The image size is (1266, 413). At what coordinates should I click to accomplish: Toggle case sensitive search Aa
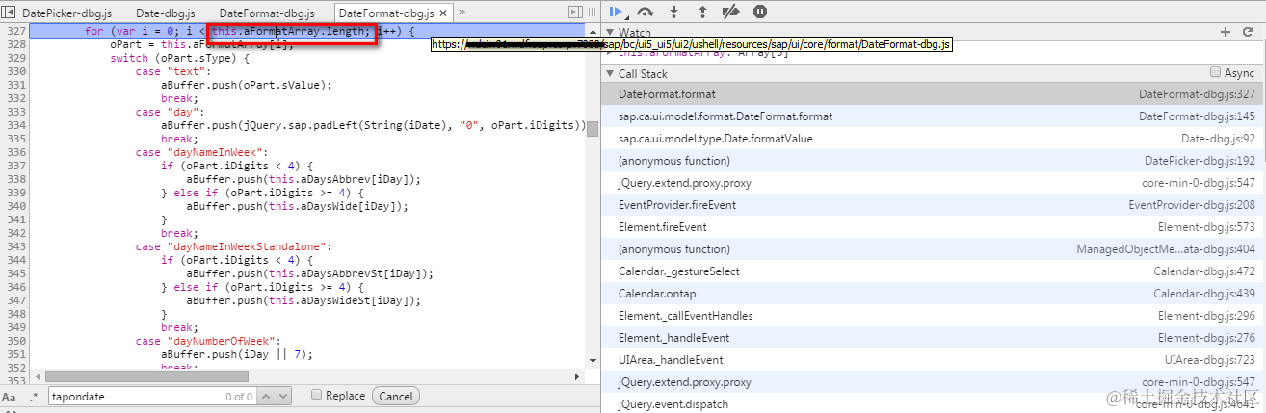pyautogui.click(x=9, y=396)
